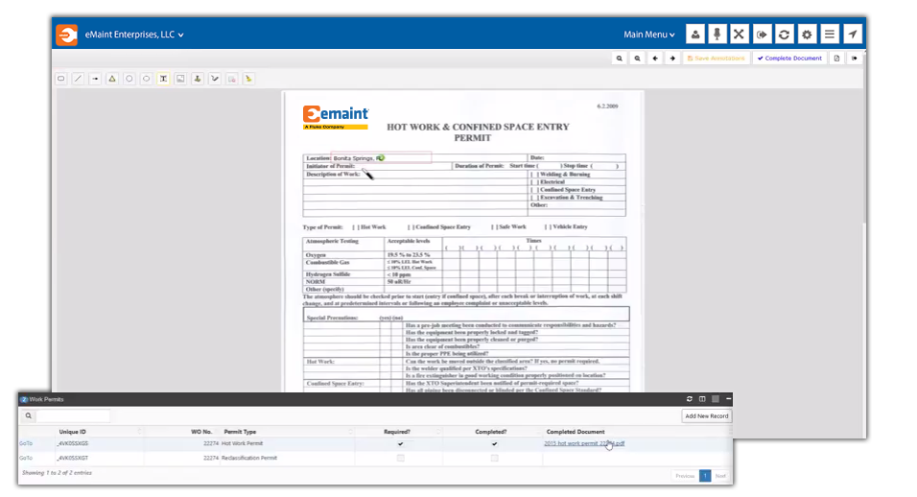
Task: Click Unique ID cell _4VK0S5XGT
Action: tap(73, 458)
